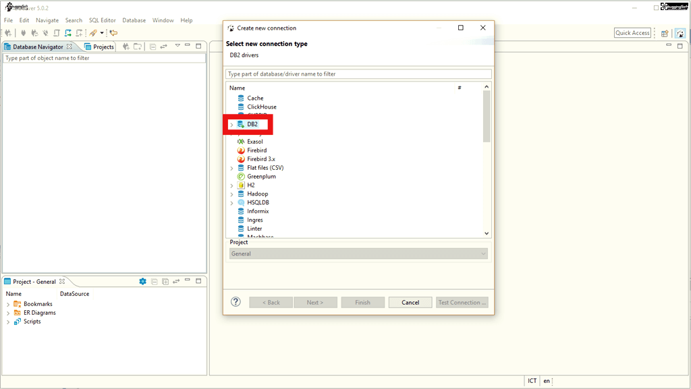Expand the Bookmarks folder
Viewport: 691px width, 389px height.
(8, 305)
